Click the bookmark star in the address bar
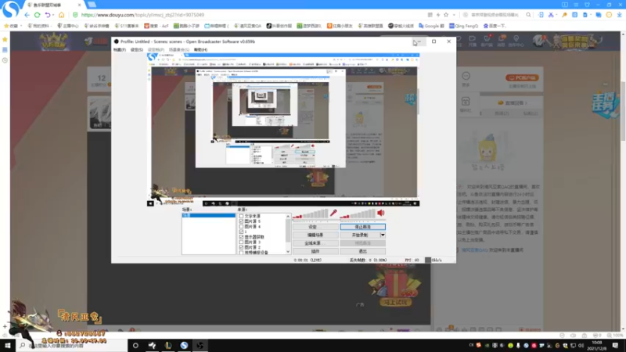Screen dimensions: 626x352 point(446,15)
